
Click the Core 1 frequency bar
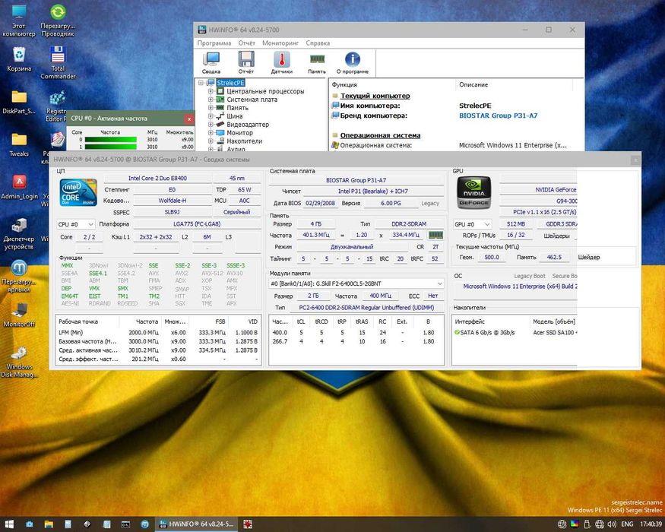pyautogui.click(x=111, y=147)
